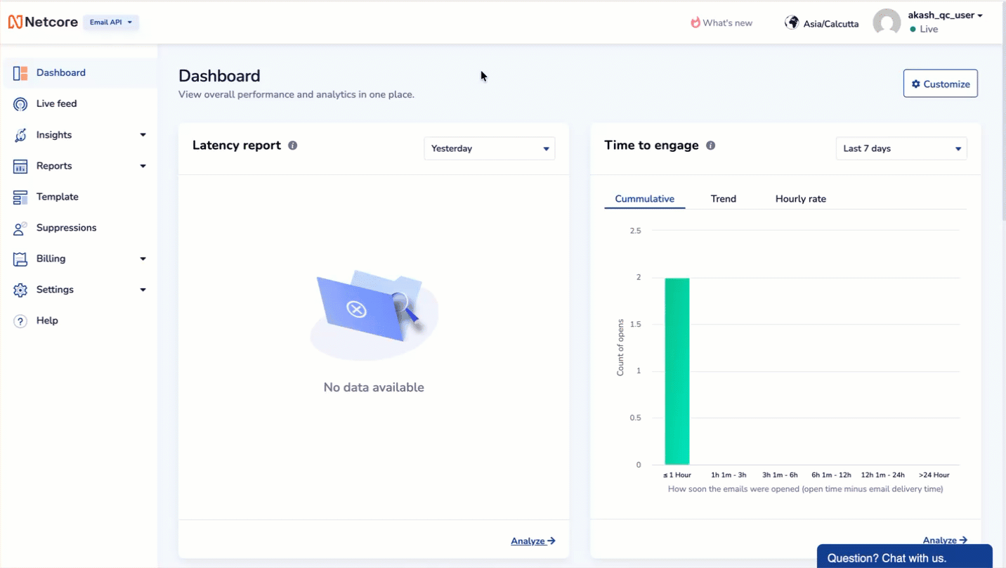Expand the Insights menu
1006x568 pixels.
tap(143, 134)
